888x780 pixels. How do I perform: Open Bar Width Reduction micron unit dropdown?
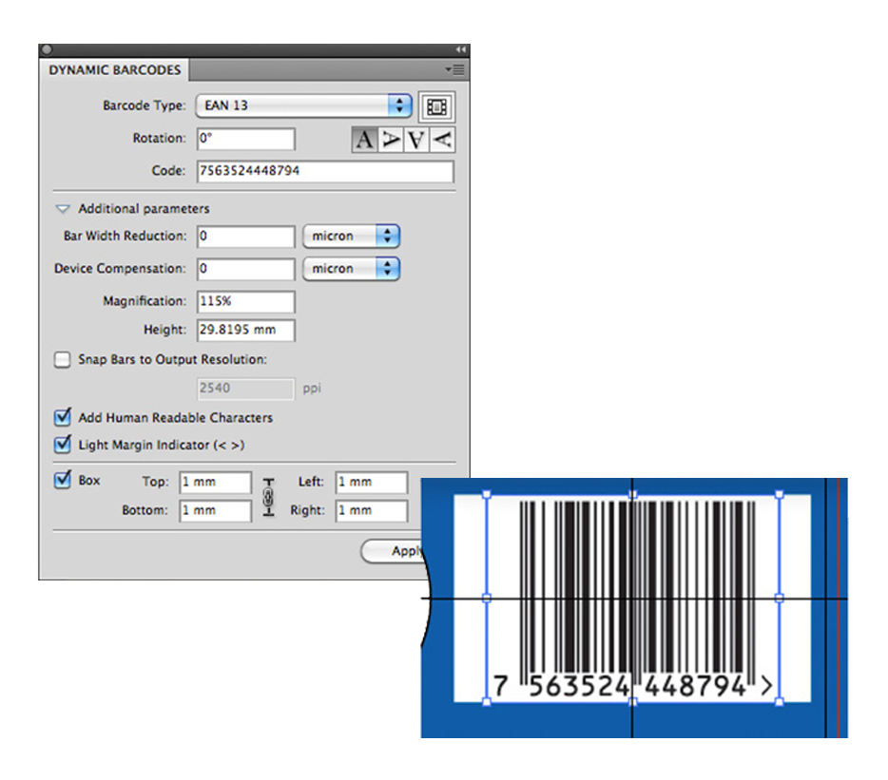pyautogui.click(x=351, y=237)
